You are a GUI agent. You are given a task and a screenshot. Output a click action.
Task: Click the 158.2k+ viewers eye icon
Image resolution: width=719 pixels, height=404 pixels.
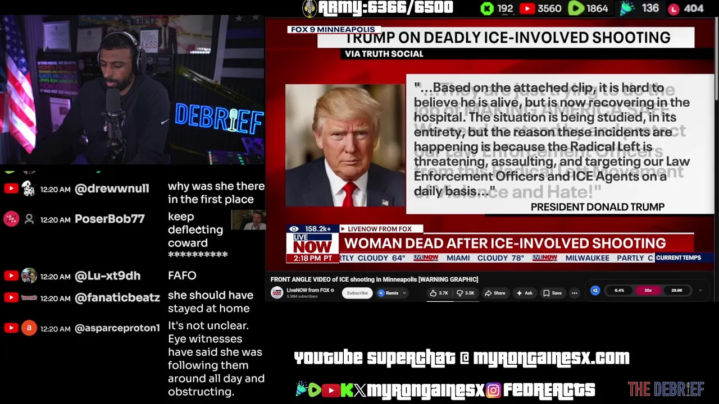tap(294, 229)
